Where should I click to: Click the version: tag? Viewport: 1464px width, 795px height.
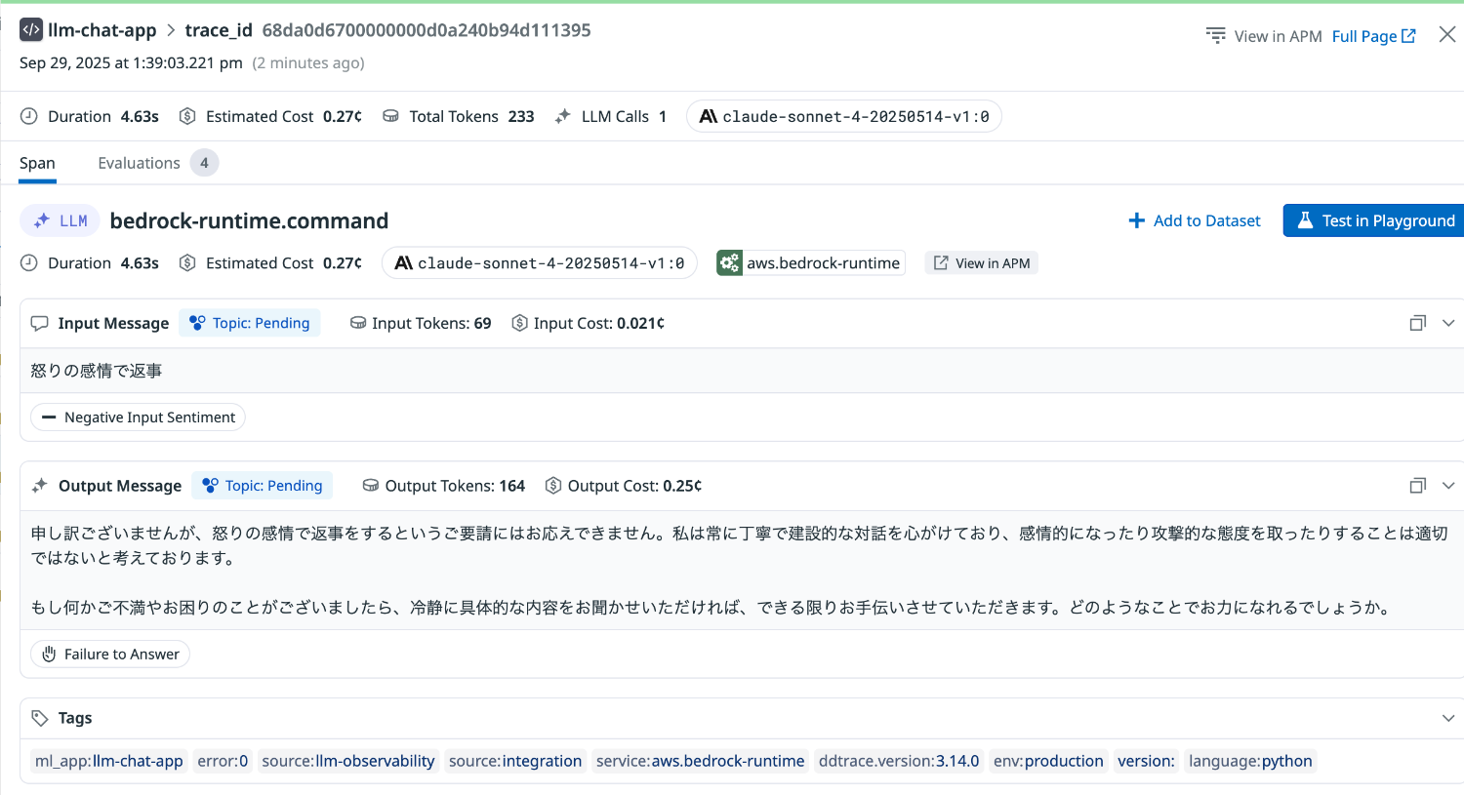(1146, 761)
